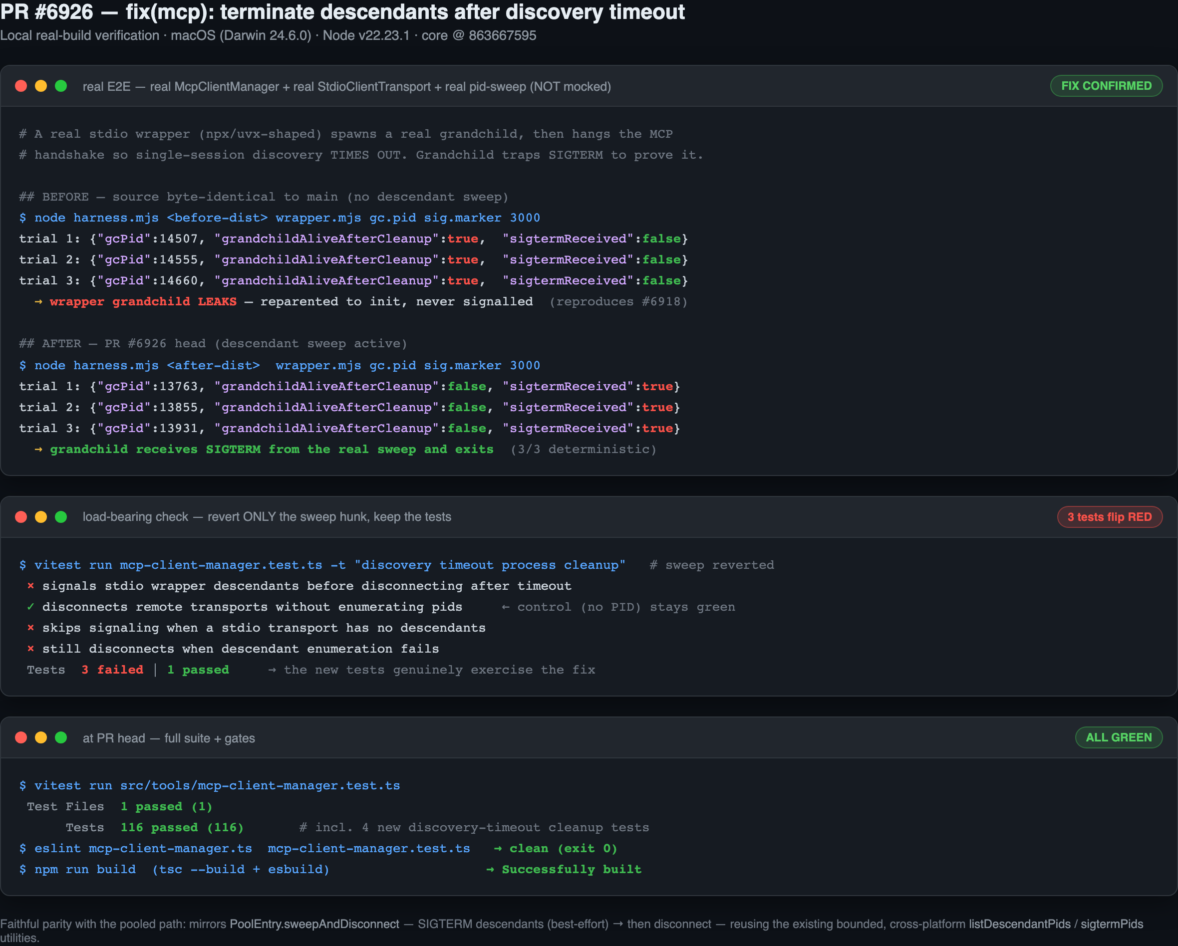
Task: Click the green dot in the load-bearing check panel
Action: pos(61,517)
